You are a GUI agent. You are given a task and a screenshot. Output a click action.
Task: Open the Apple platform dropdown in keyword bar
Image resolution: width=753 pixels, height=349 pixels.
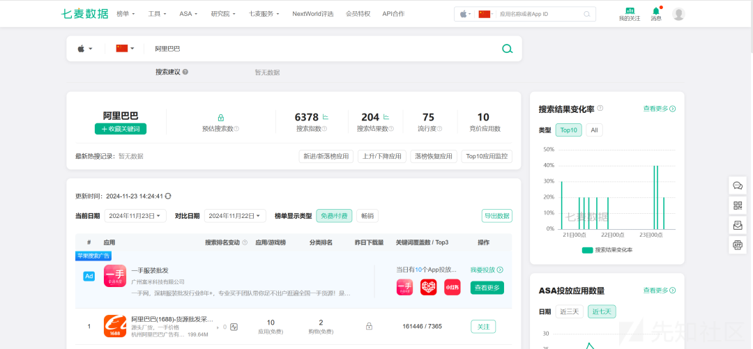[85, 49]
